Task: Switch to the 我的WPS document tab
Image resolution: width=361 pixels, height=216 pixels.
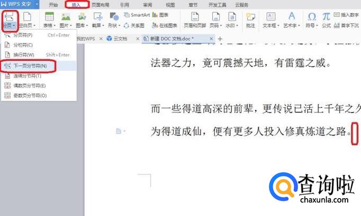Action: click(x=86, y=39)
